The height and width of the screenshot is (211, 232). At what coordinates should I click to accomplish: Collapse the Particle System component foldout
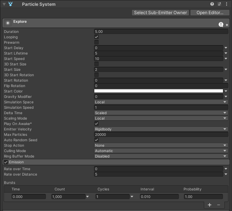point(4,4)
